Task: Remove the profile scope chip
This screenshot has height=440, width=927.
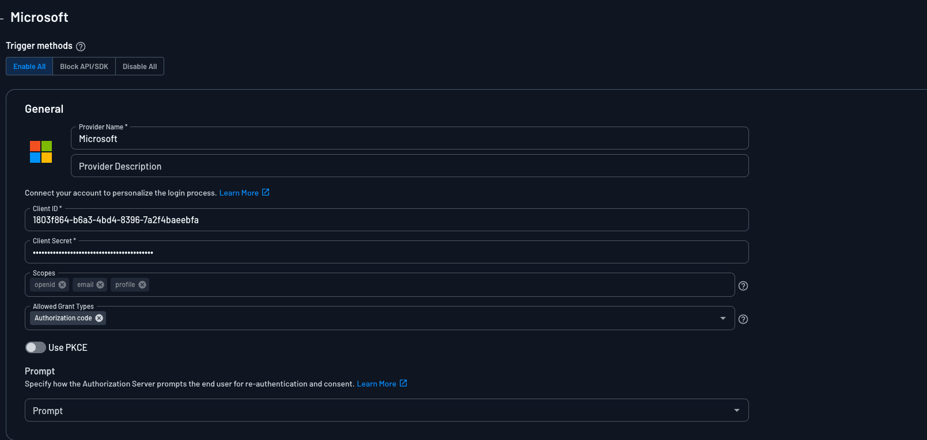Action: pyautogui.click(x=142, y=285)
